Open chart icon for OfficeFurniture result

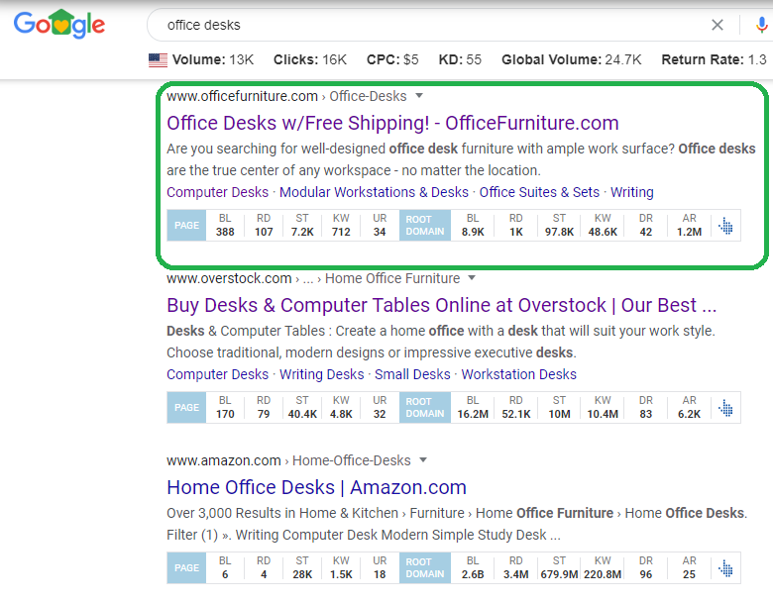[725, 226]
